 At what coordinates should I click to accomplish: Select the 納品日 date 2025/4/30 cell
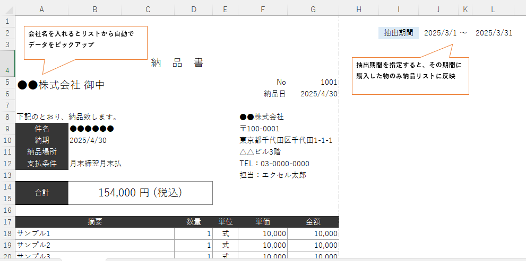313,94
